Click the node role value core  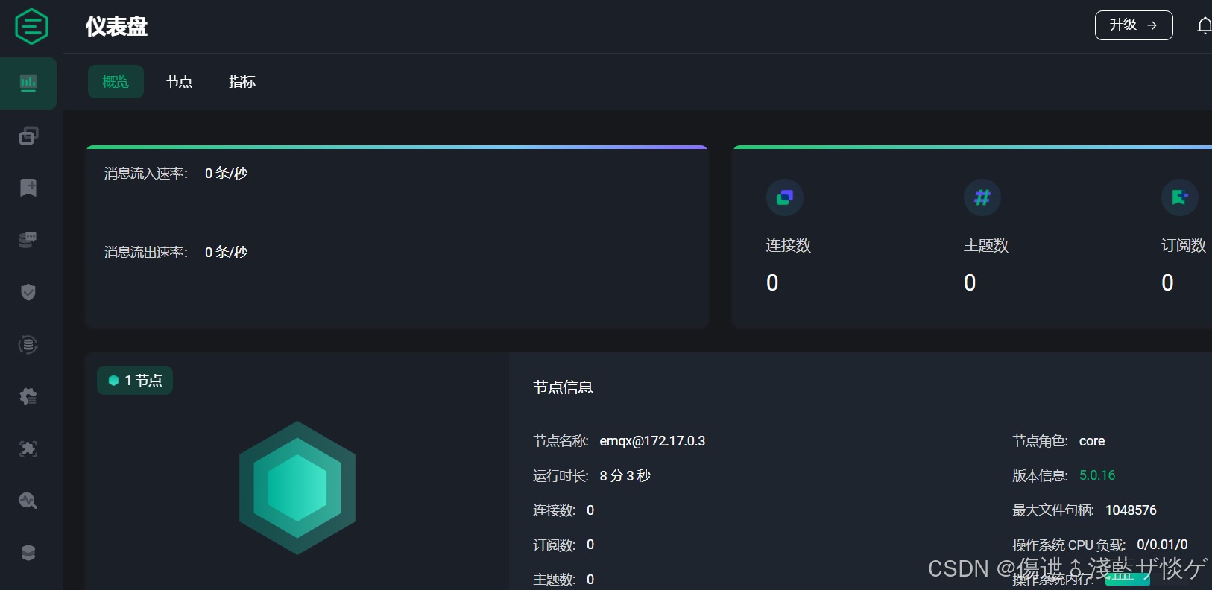pyautogui.click(x=1092, y=441)
